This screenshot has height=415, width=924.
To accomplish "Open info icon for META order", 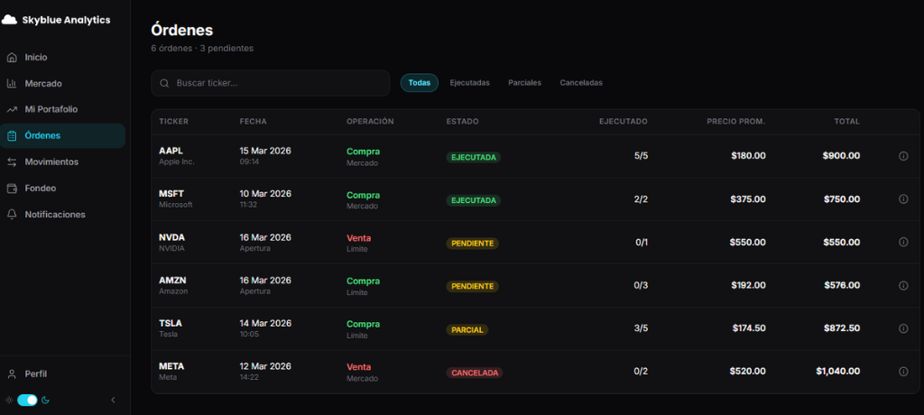I will [x=903, y=372].
